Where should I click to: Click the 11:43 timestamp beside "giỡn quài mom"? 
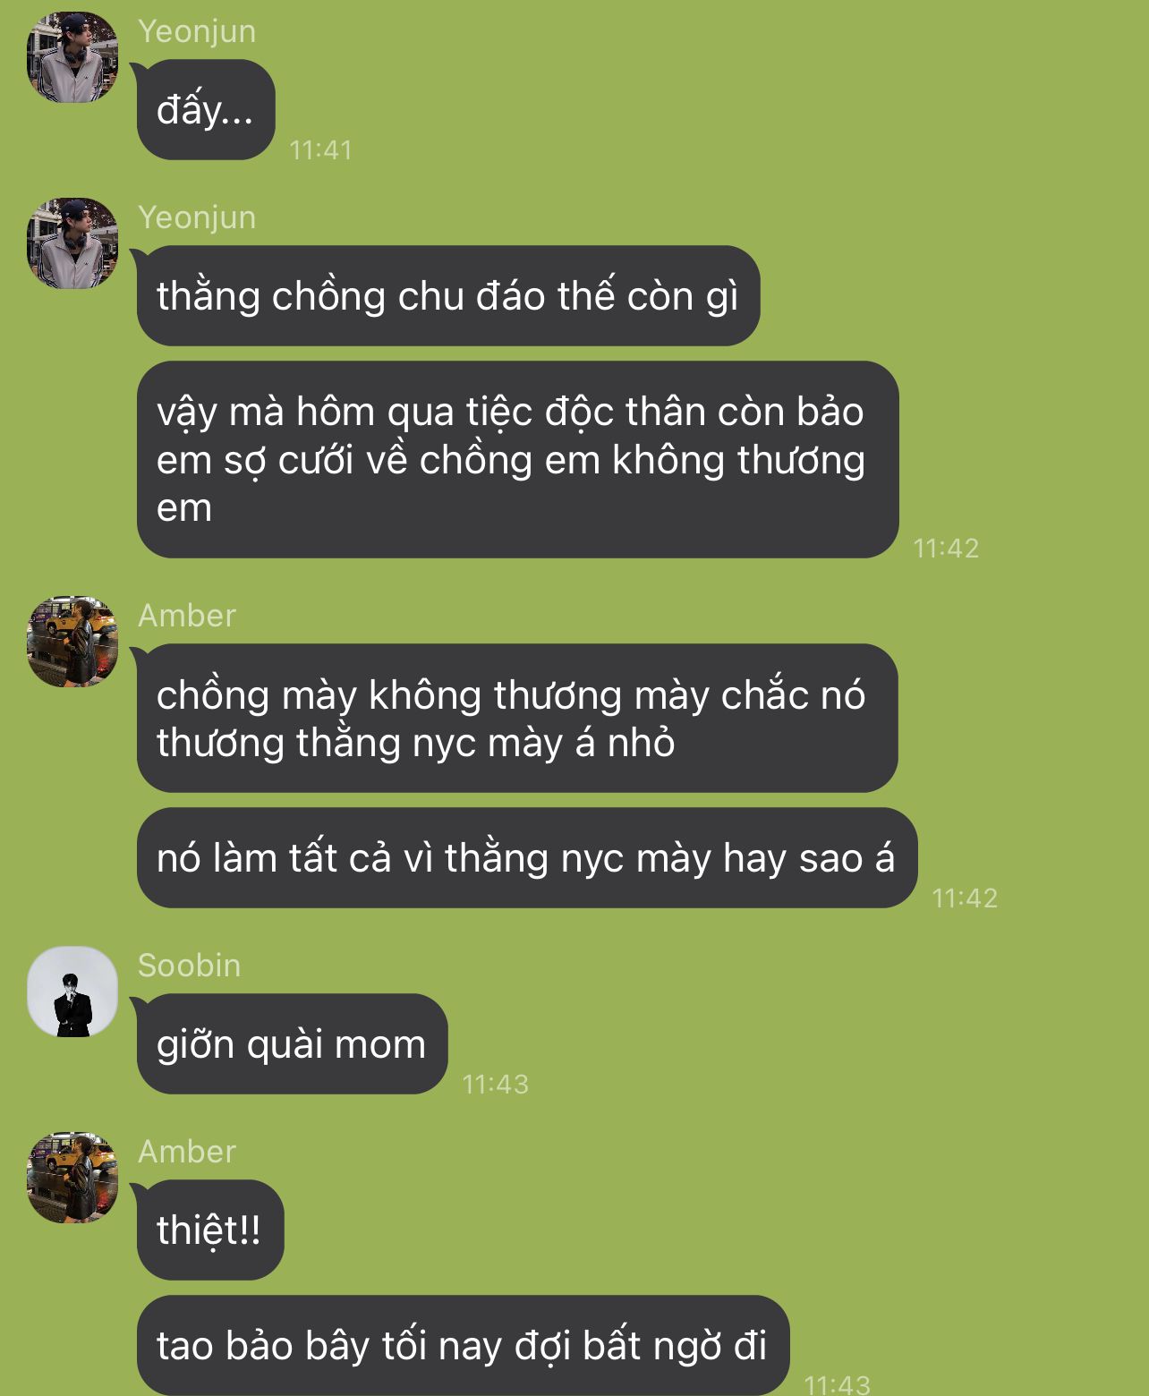tap(495, 1084)
